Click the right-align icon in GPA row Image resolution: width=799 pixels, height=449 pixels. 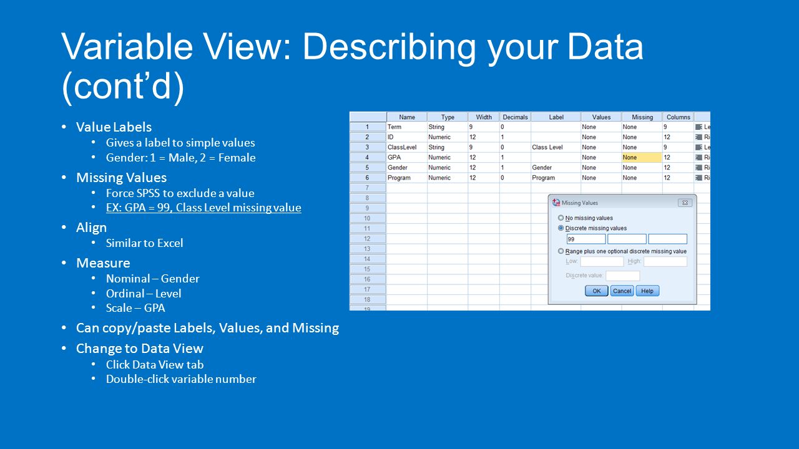click(699, 157)
